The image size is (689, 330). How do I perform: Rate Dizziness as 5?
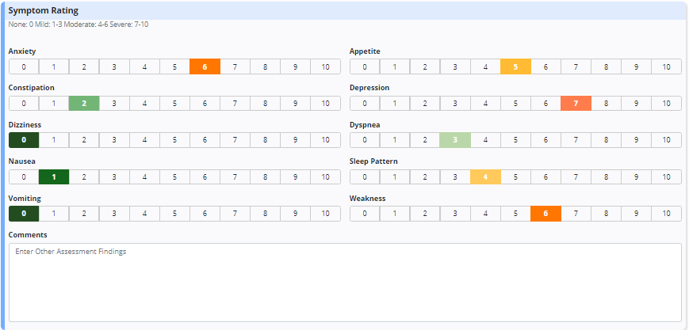click(x=174, y=140)
